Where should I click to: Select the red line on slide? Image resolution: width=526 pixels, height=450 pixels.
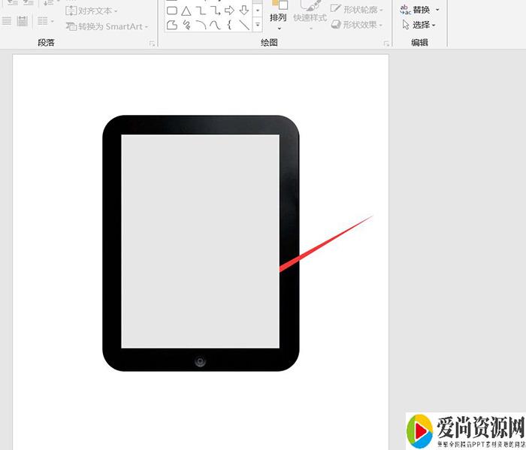(323, 243)
